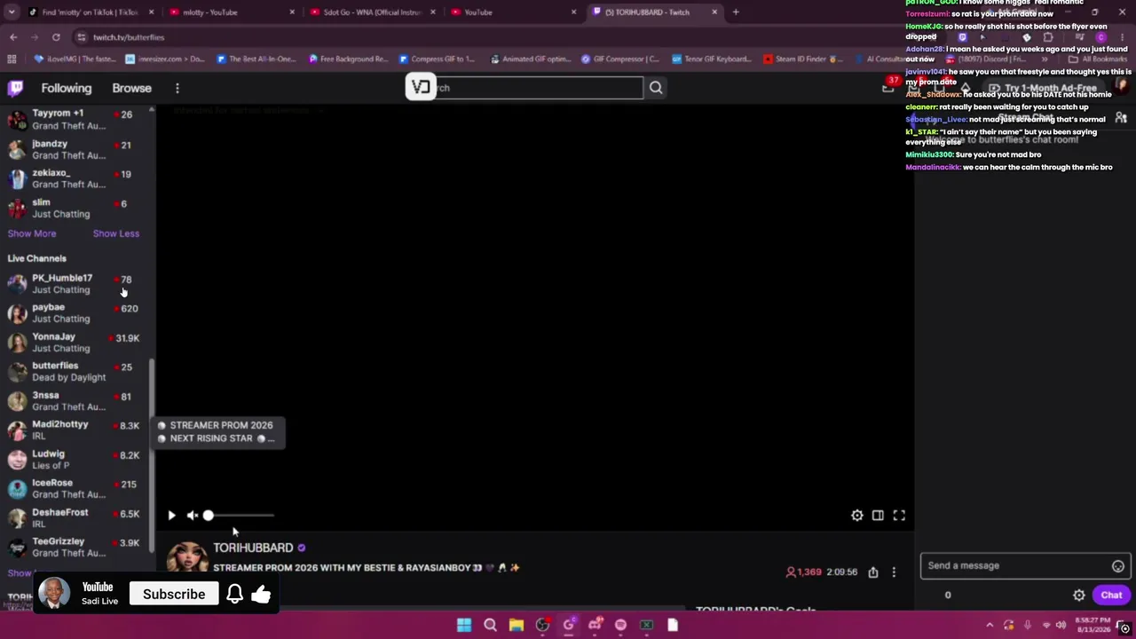Open slim's Just Chatting stream
This screenshot has height=639, width=1136.
click(71, 208)
